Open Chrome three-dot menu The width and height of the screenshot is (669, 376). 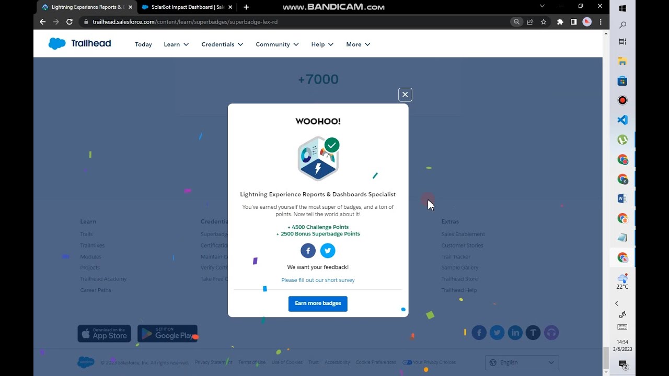coord(601,22)
